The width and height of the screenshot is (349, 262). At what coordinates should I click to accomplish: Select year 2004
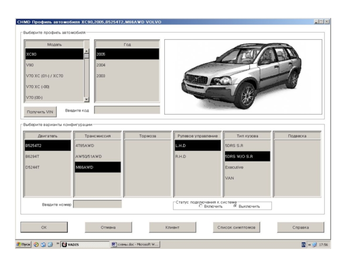coord(127,65)
